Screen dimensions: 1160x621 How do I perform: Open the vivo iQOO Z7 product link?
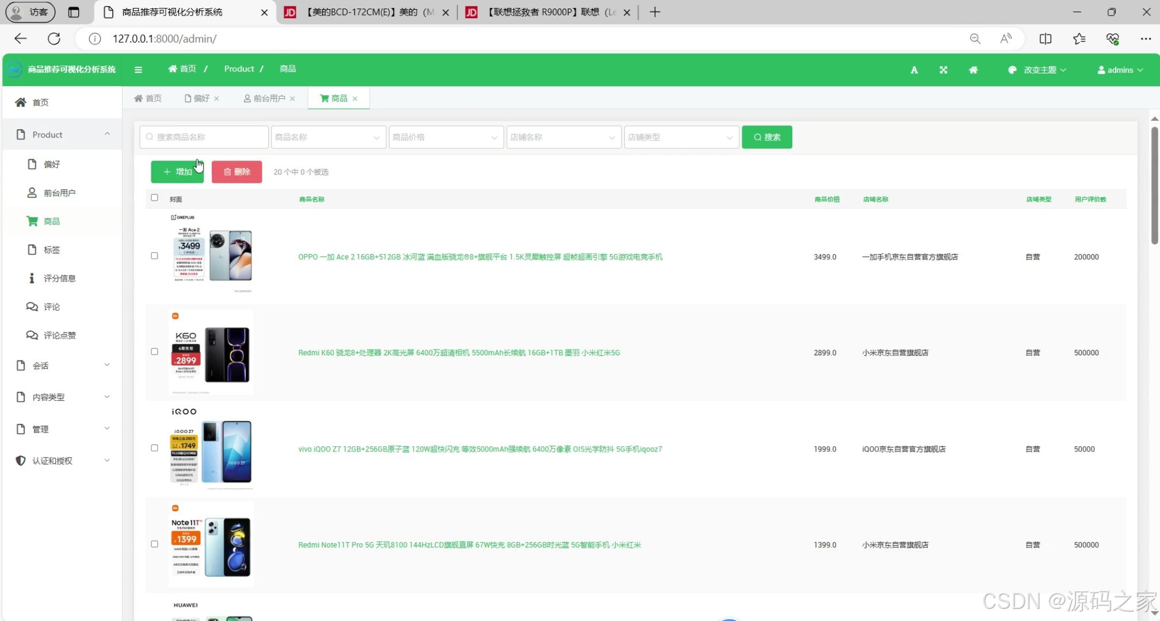(480, 449)
